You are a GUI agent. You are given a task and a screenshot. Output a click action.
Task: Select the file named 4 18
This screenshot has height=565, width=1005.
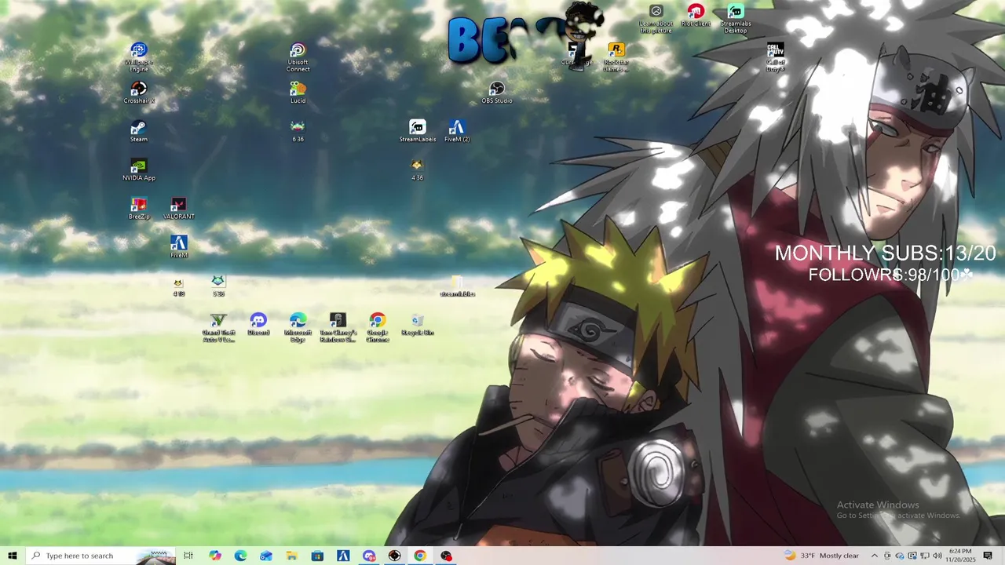click(x=179, y=286)
